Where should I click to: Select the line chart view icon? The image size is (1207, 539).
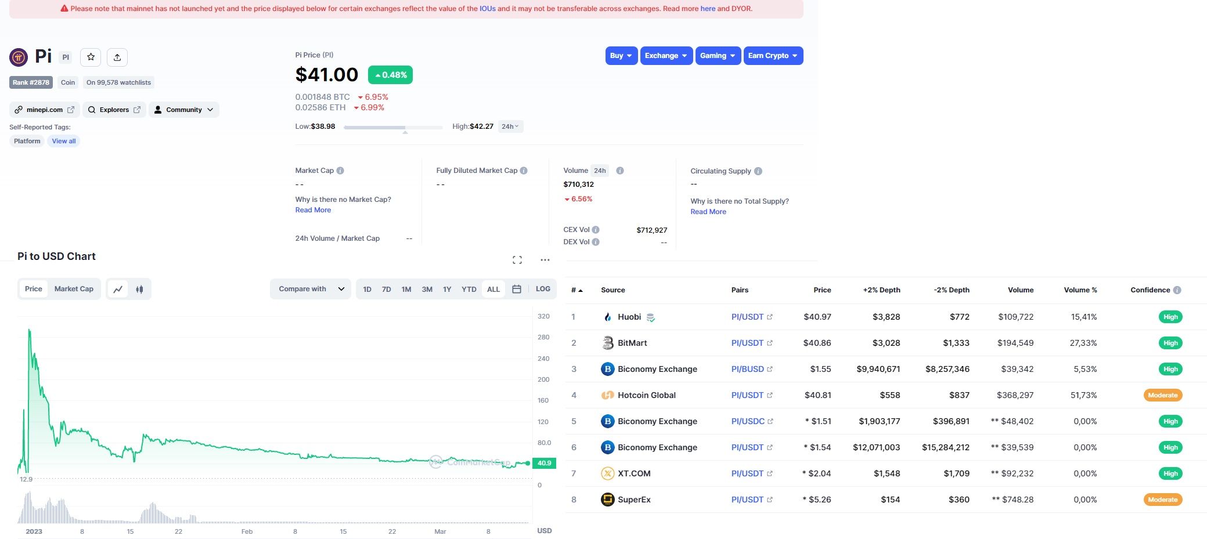click(x=118, y=289)
